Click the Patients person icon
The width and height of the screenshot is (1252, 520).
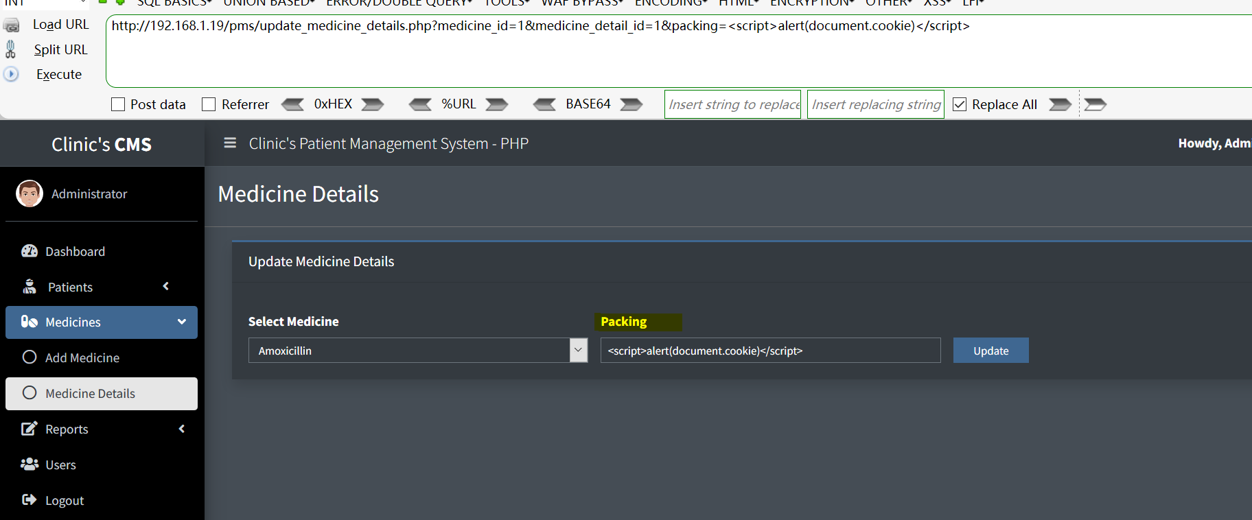[x=30, y=286]
